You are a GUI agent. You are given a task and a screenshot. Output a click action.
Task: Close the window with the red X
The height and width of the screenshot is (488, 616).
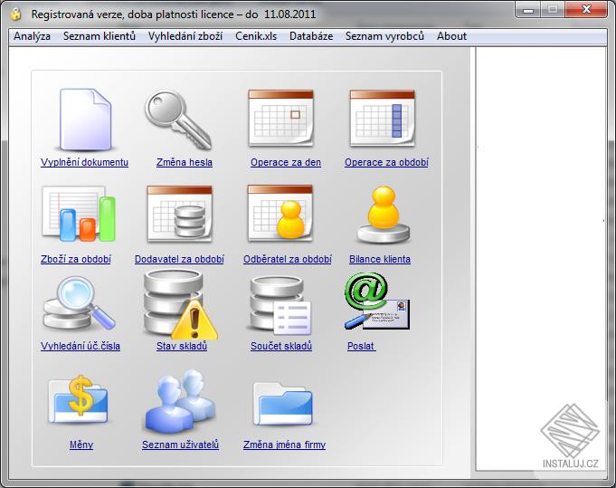(586, 9)
